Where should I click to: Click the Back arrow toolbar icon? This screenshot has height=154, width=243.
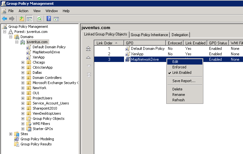[4, 19]
